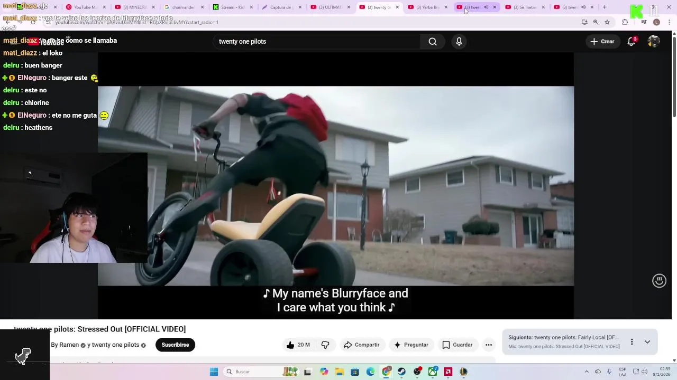The image size is (677, 380).
Task: Switch to the Captura de tab
Action: (x=280, y=7)
